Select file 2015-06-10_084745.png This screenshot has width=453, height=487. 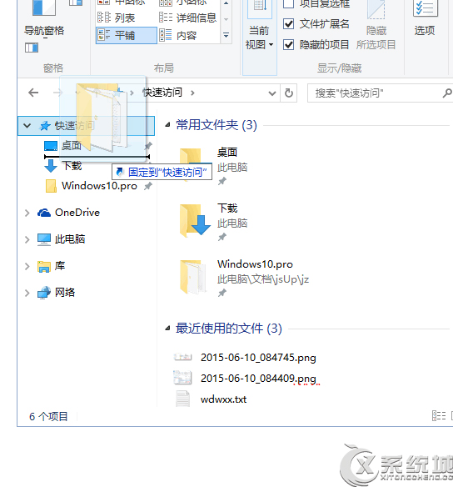258,358
